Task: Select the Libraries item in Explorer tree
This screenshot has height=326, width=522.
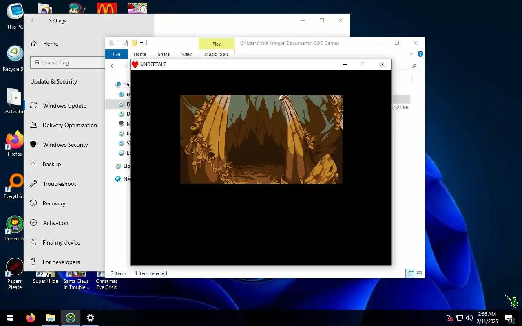Action: click(122, 166)
